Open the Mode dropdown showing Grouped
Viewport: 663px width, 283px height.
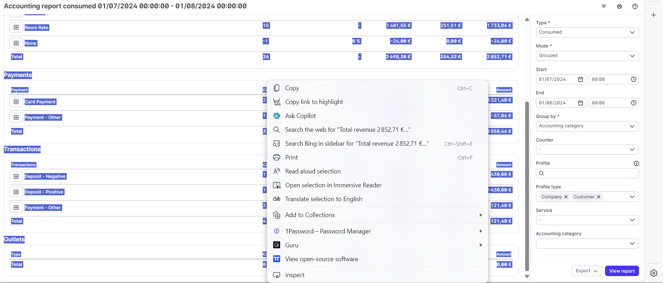coord(587,55)
